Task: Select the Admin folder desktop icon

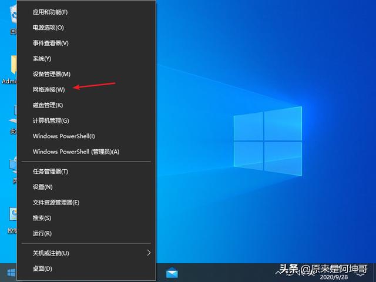Action: pos(9,69)
